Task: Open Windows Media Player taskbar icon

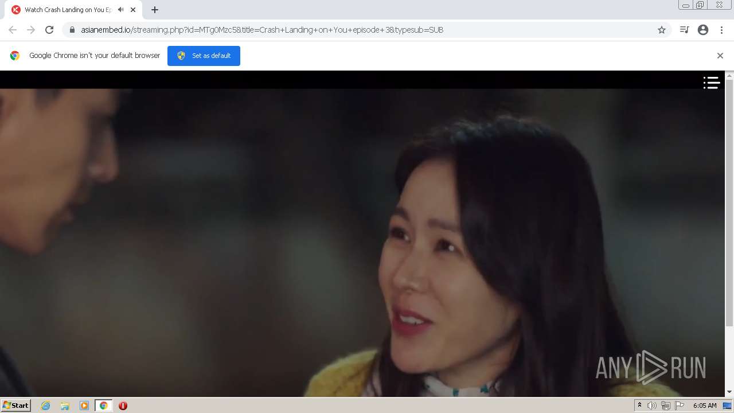Action: 84,406
